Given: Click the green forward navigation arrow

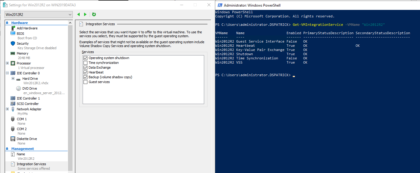Looking at the screenshot, I should (x=85, y=14).
